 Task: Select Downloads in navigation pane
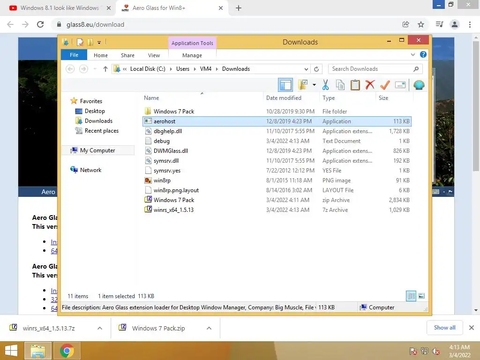click(x=98, y=121)
